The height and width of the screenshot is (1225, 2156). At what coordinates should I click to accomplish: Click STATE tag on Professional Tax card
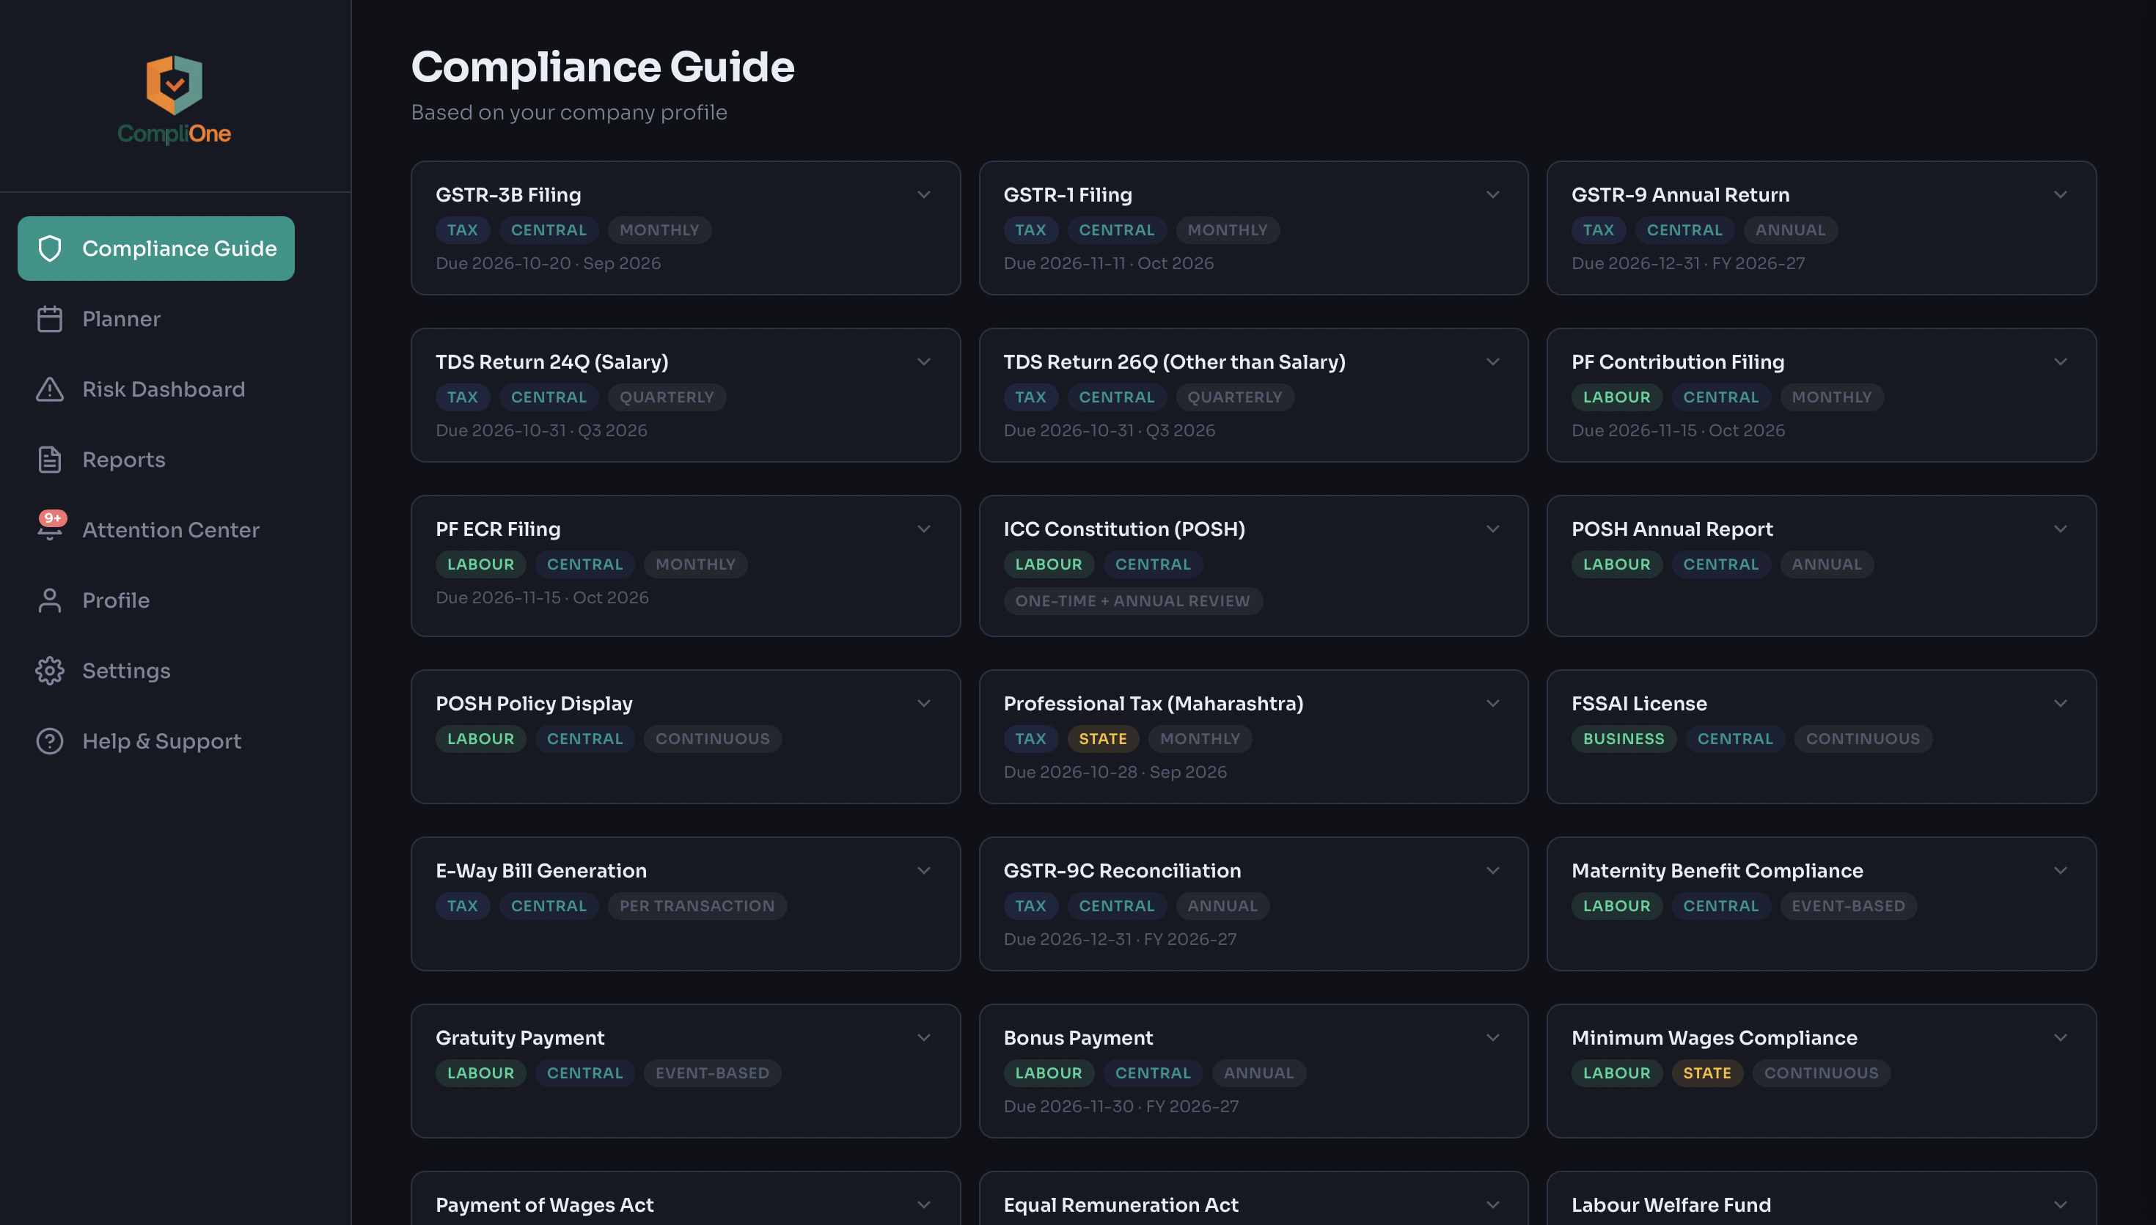[x=1102, y=739]
